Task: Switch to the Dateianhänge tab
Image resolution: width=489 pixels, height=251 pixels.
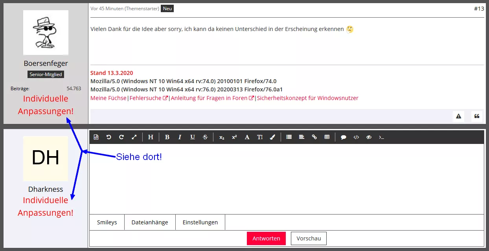Action: tap(150, 222)
